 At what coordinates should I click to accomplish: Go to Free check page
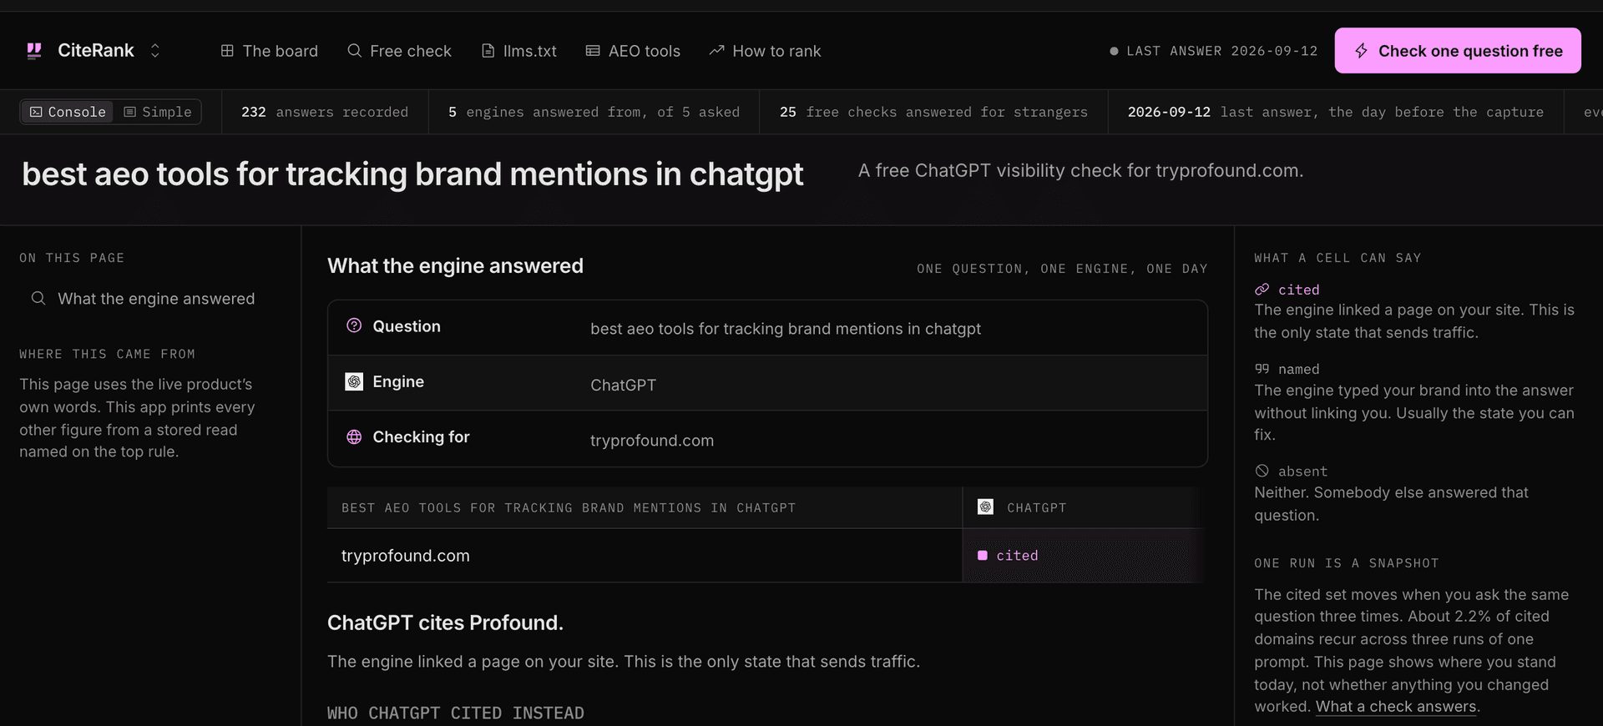[x=399, y=51]
